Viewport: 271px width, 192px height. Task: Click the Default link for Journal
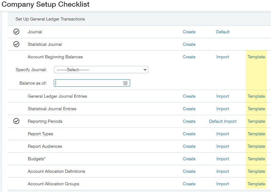point(223,32)
